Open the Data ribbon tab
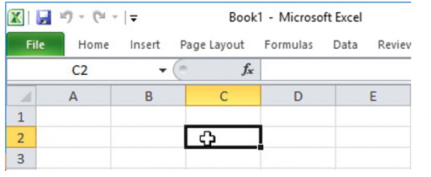The image size is (431, 177). [345, 45]
